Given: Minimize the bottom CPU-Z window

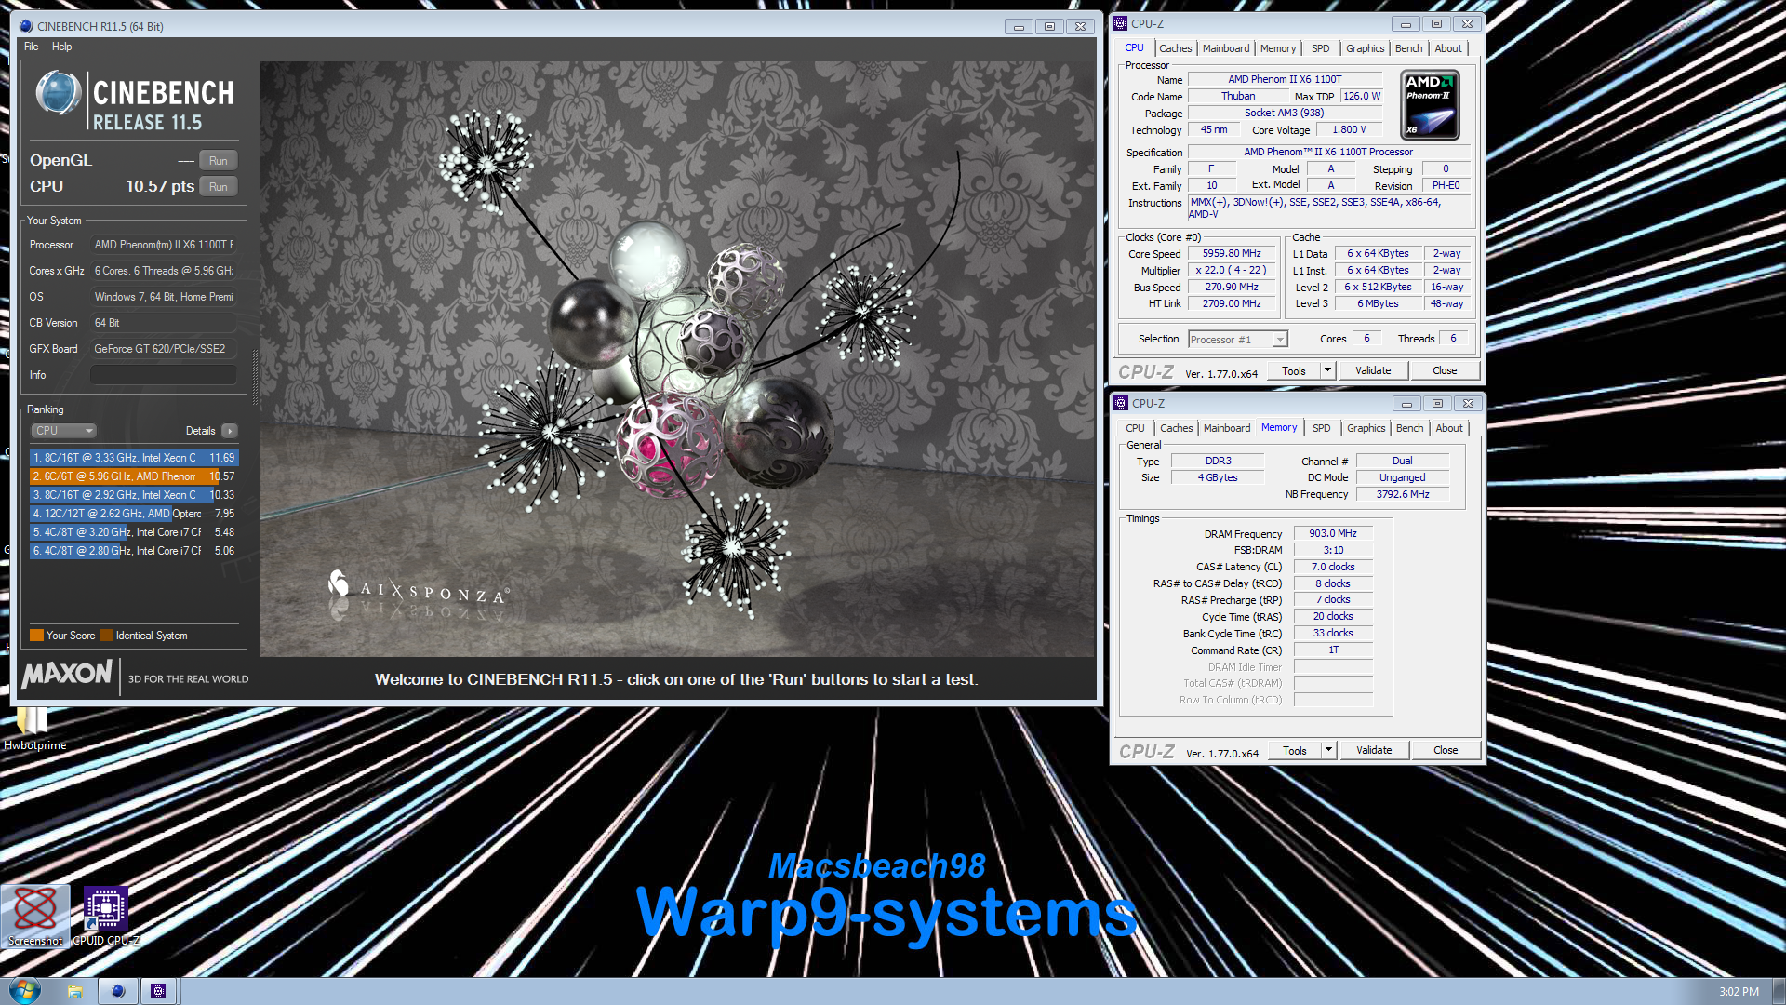Looking at the screenshot, I should pyautogui.click(x=1406, y=404).
